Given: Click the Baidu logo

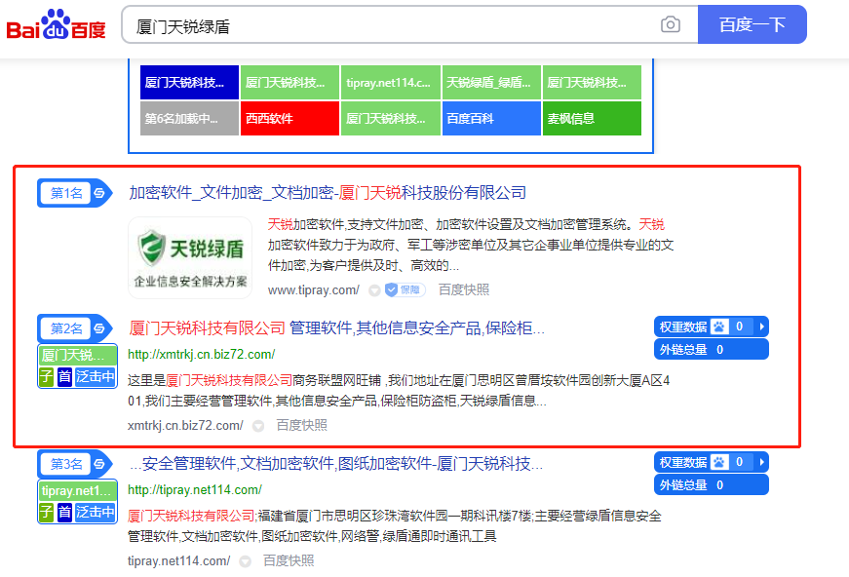Looking at the screenshot, I should tap(56, 25).
